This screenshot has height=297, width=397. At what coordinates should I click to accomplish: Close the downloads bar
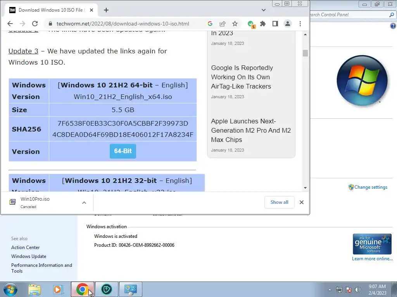302,202
